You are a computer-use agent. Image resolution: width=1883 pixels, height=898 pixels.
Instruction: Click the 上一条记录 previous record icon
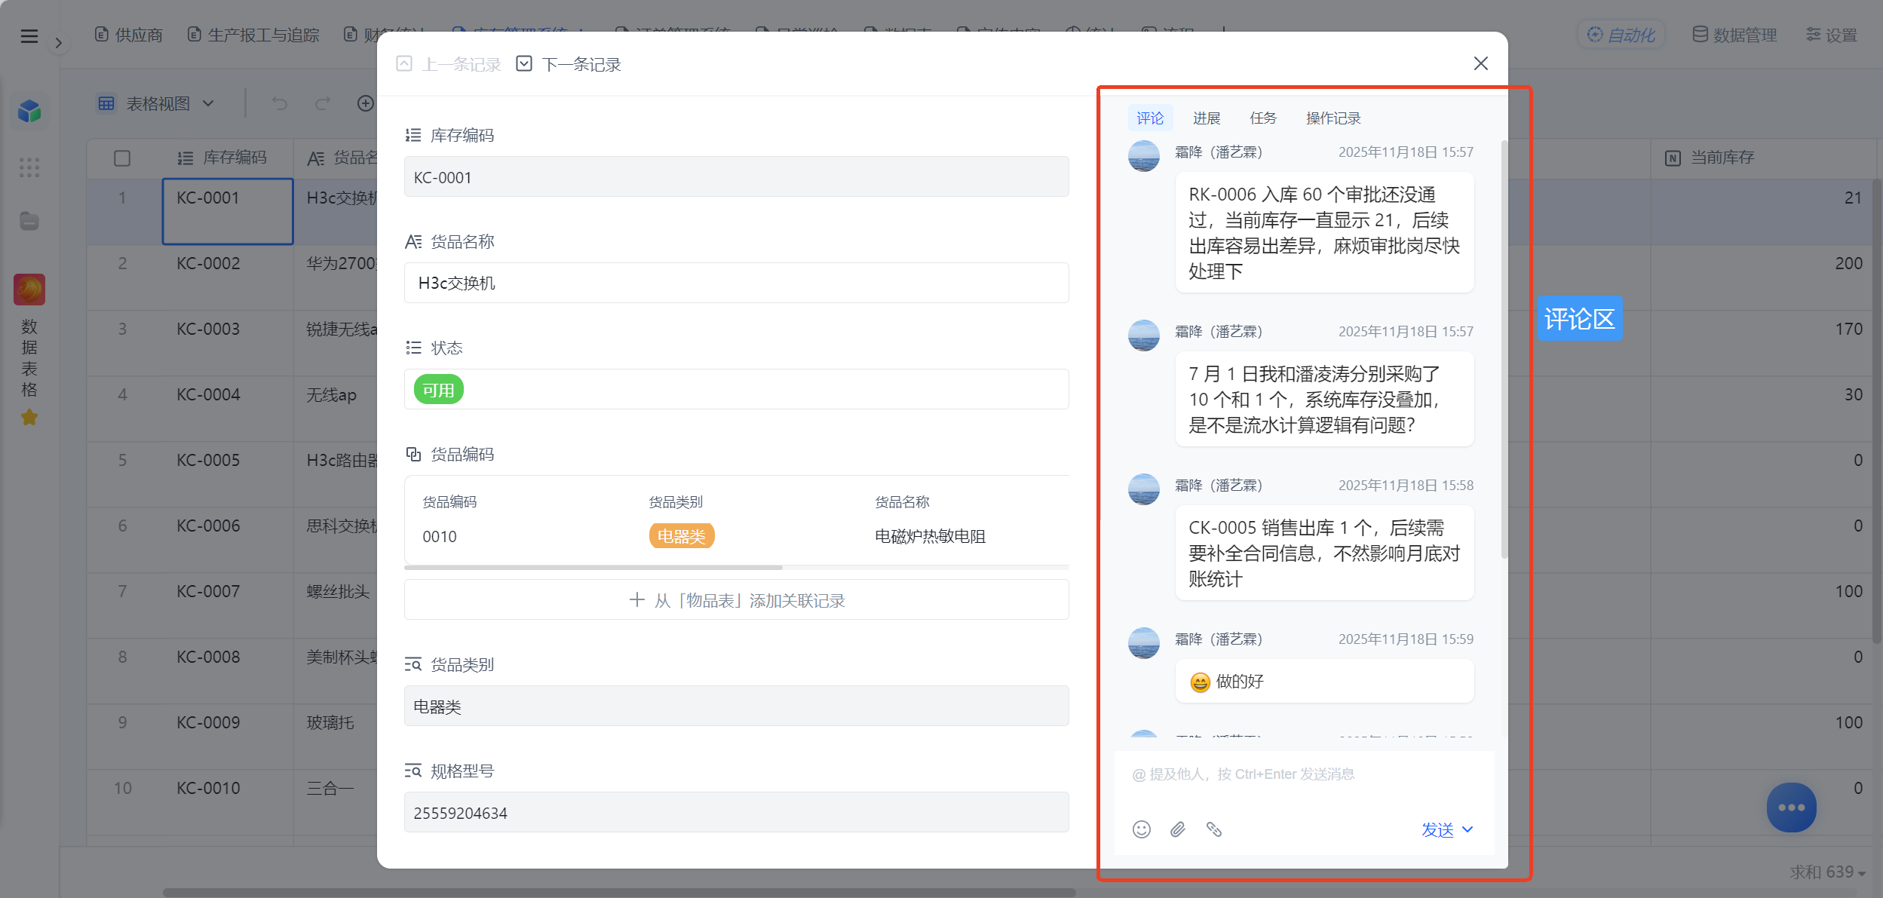404,64
